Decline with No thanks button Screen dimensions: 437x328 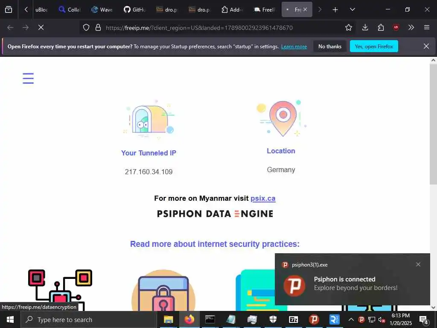point(330,46)
